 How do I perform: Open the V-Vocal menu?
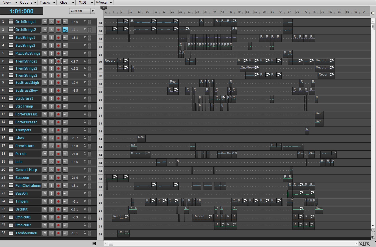click(x=104, y=3)
